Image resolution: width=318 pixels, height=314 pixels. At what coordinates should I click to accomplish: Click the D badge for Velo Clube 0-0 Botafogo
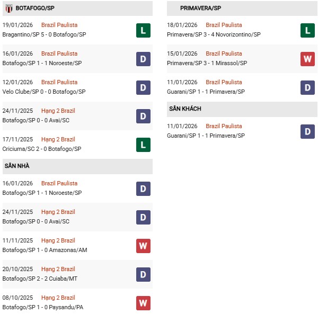(143, 87)
